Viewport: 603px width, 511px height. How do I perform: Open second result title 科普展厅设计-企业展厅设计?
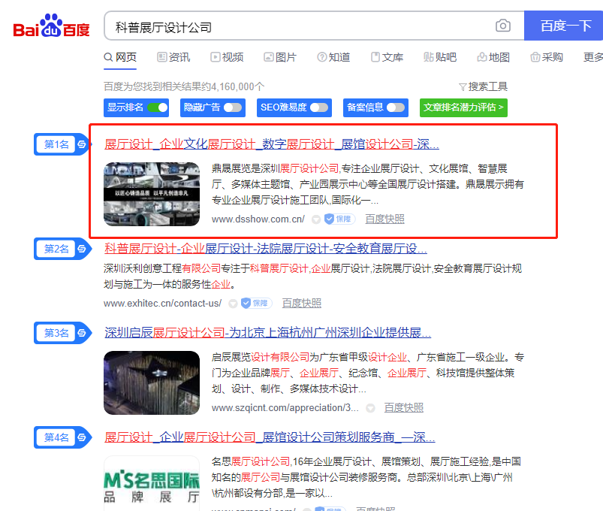pyautogui.click(x=265, y=249)
